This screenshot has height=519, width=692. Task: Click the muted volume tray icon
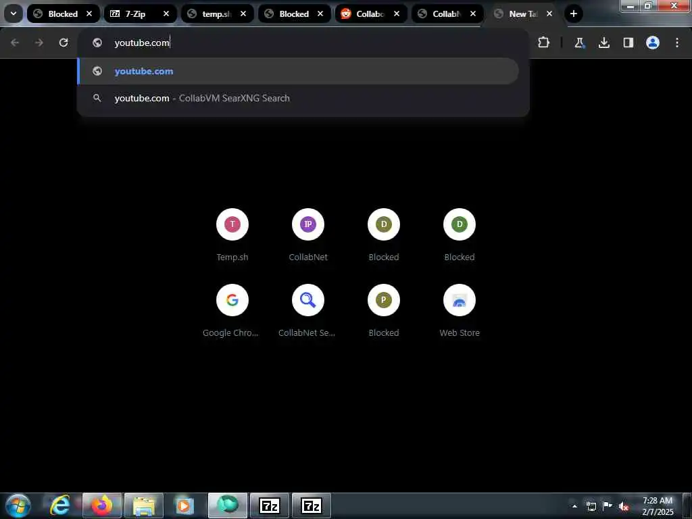[x=624, y=507]
